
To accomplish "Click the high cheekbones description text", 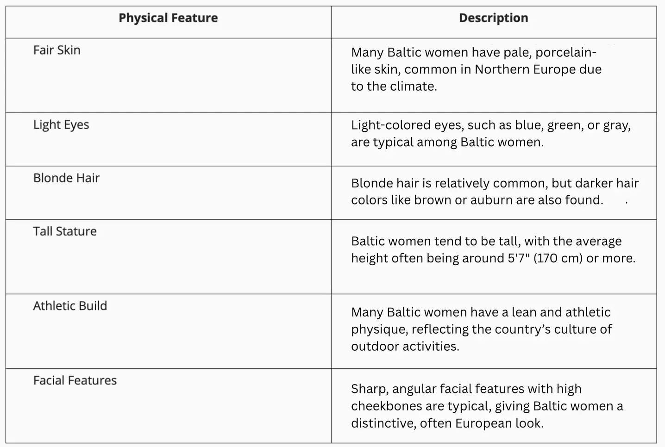I will [487, 406].
